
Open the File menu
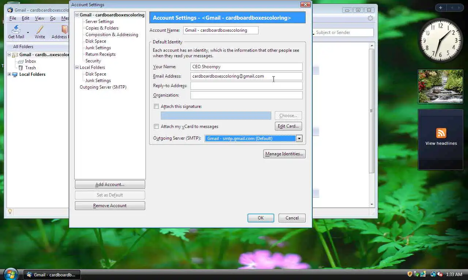point(13,18)
